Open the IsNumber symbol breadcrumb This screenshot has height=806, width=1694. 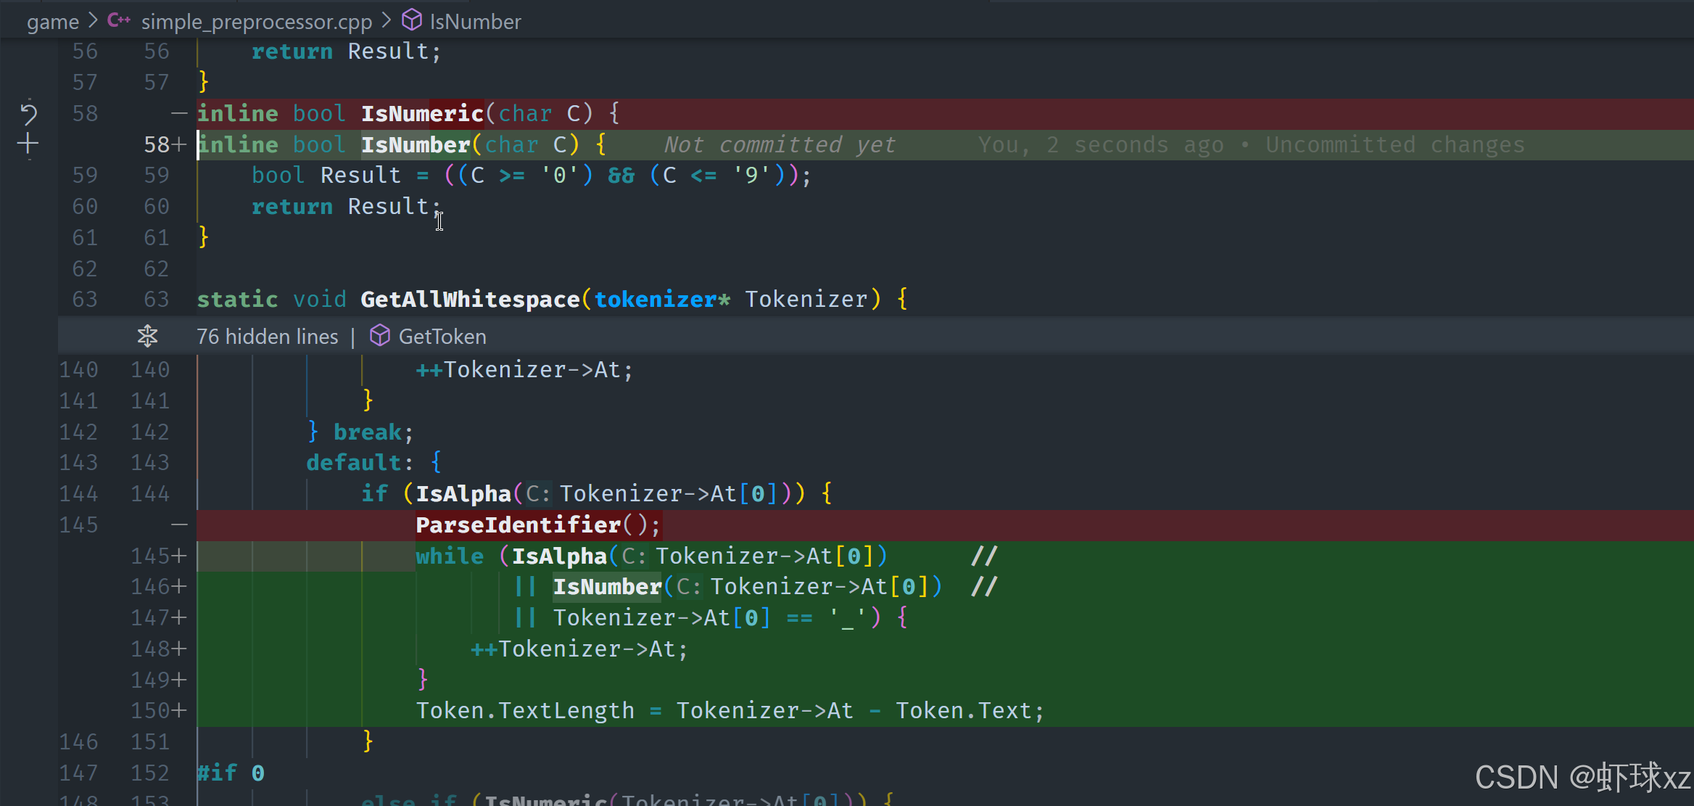coord(475,22)
